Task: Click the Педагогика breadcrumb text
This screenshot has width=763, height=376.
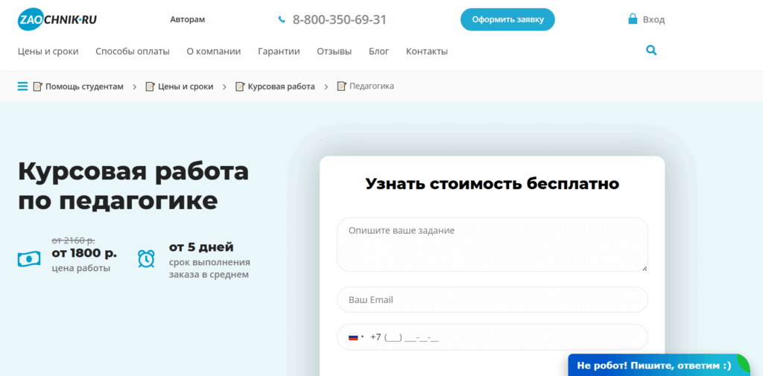Action: (372, 86)
